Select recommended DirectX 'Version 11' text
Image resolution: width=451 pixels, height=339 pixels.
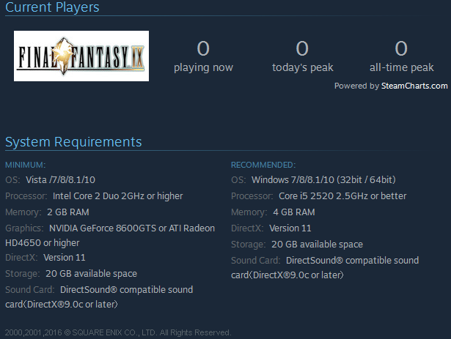click(290, 228)
